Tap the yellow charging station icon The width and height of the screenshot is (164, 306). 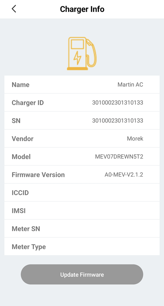click(x=82, y=54)
